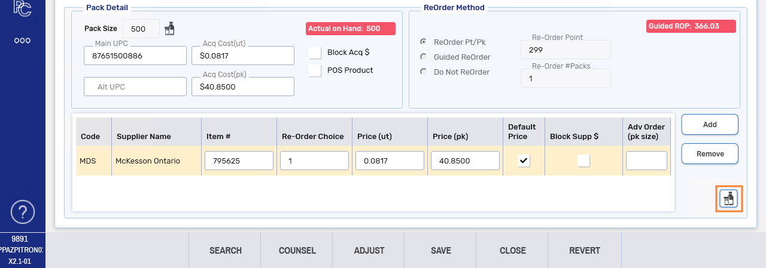Click the highlighted inventory icon below Remove

tap(728, 199)
